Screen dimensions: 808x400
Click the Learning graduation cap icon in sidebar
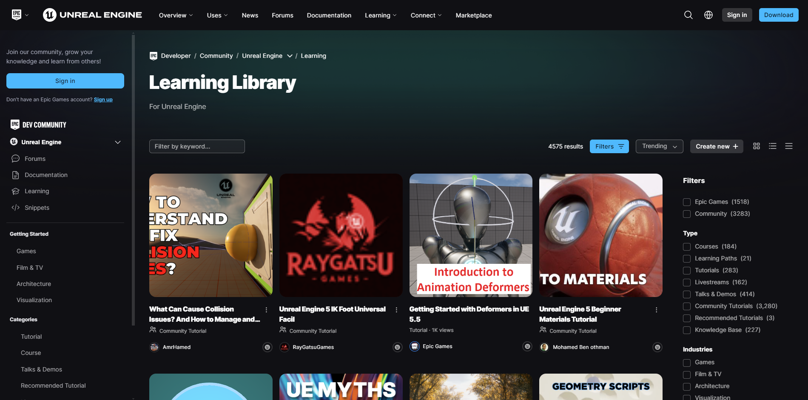(16, 191)
